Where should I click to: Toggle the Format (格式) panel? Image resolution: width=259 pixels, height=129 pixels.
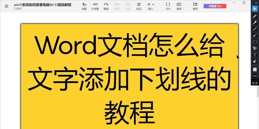195,6
